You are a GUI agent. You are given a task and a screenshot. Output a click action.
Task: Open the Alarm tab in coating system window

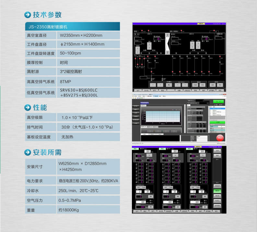160,134
